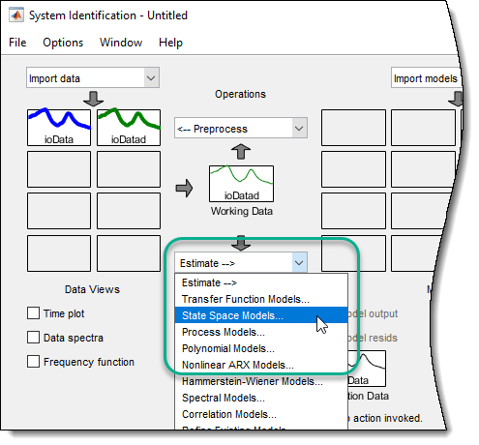Choose Spectral Models option
479x445 pixels.
(261, 398)
